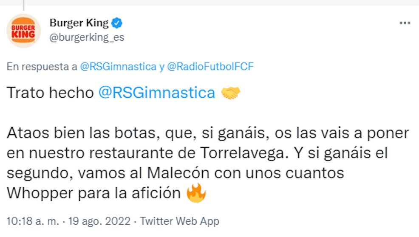Image resolution: width=419 pixels, height=237 pixels.
Task: Open @RSGimnastica in the reply-to line
Action: [118, 67]
